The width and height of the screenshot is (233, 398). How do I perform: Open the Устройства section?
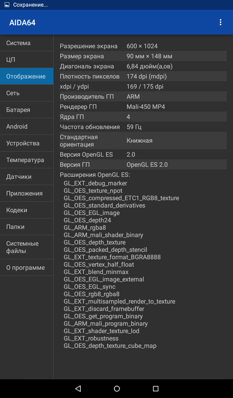(x=27, y=143)
